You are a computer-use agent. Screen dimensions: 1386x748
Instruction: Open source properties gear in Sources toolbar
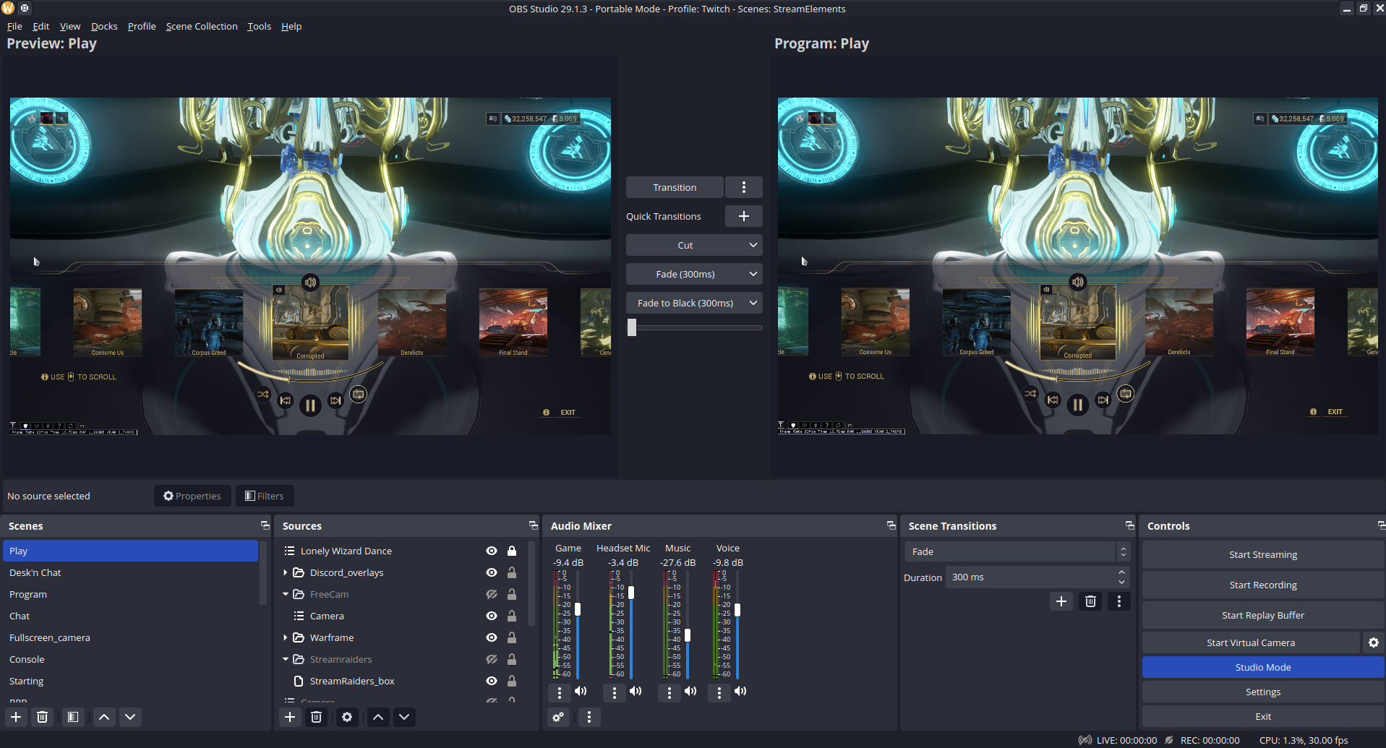click(347, 717)
